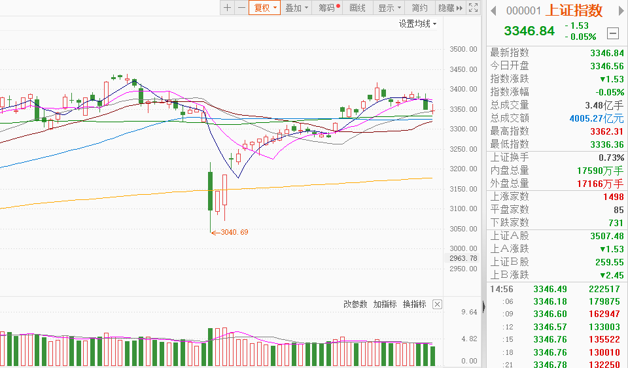Toggle 隐藏 to hide the side panel
Viewport: 628px width, 368px height.
[x=449, y=8]
